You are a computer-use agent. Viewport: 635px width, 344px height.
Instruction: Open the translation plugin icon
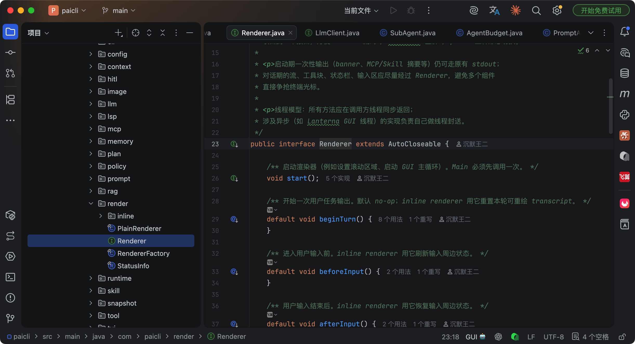(x=494, y=11)
